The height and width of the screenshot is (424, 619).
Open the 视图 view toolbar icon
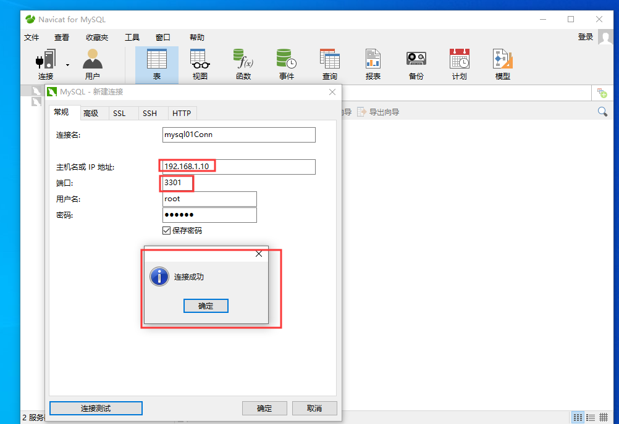click(200, 65)
